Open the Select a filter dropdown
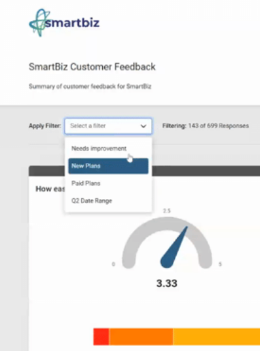Image resolution: width=260 pixels, height=351 pixels. (109, 126)
